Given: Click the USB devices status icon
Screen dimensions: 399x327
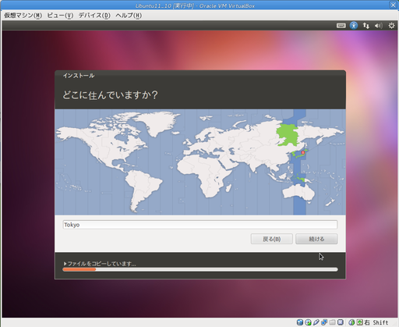Looking at the screenshot, I should click(316, 322).
